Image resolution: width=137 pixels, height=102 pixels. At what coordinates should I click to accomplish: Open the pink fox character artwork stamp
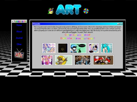point(47,60)
